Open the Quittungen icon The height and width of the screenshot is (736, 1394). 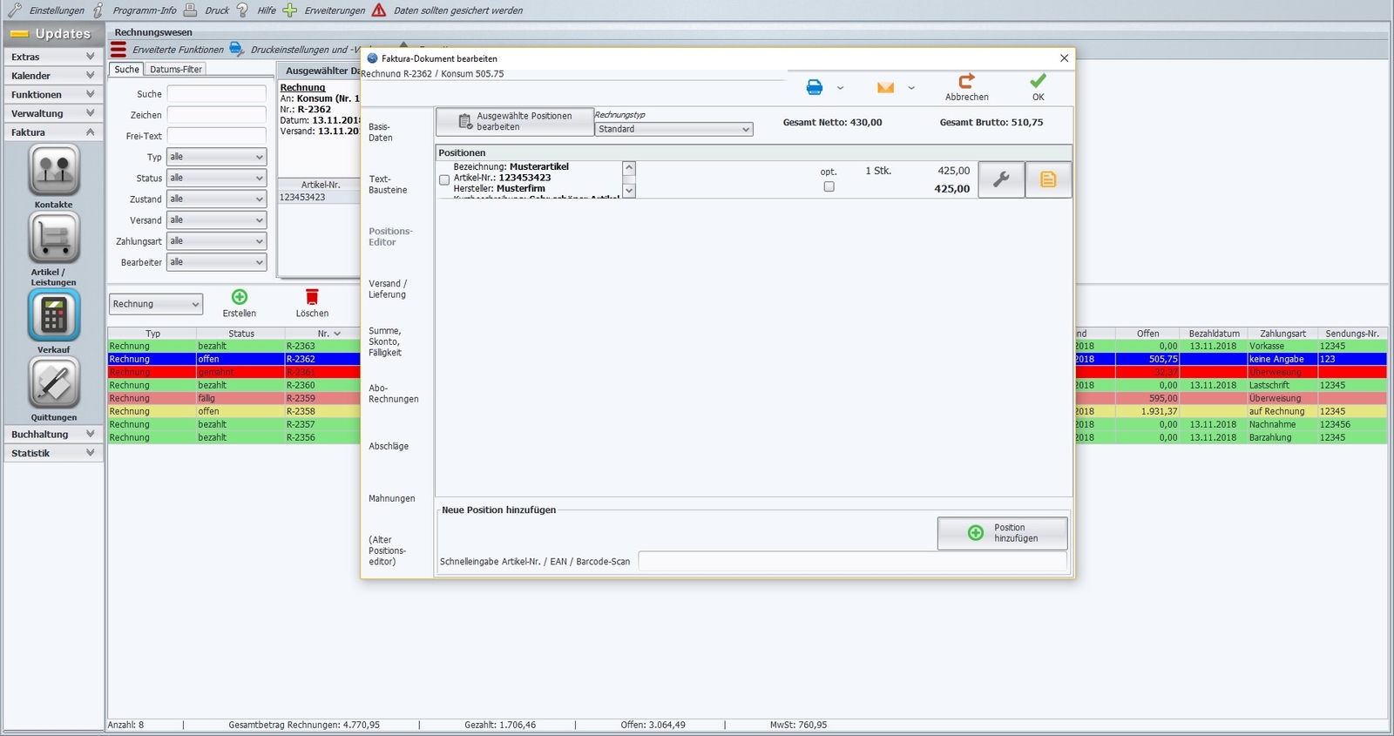tap(54, 382)
